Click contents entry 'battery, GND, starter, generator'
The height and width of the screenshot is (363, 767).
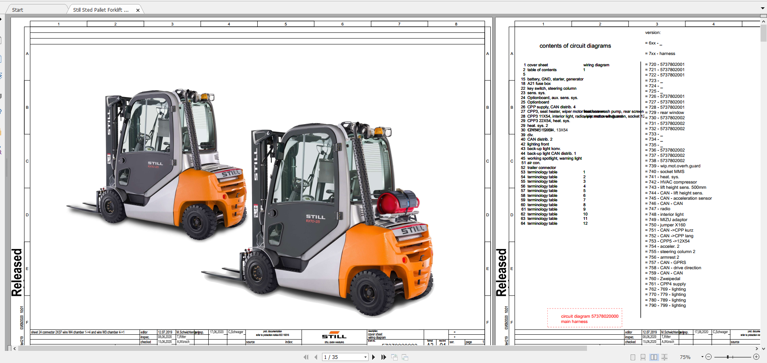point(555,79)
